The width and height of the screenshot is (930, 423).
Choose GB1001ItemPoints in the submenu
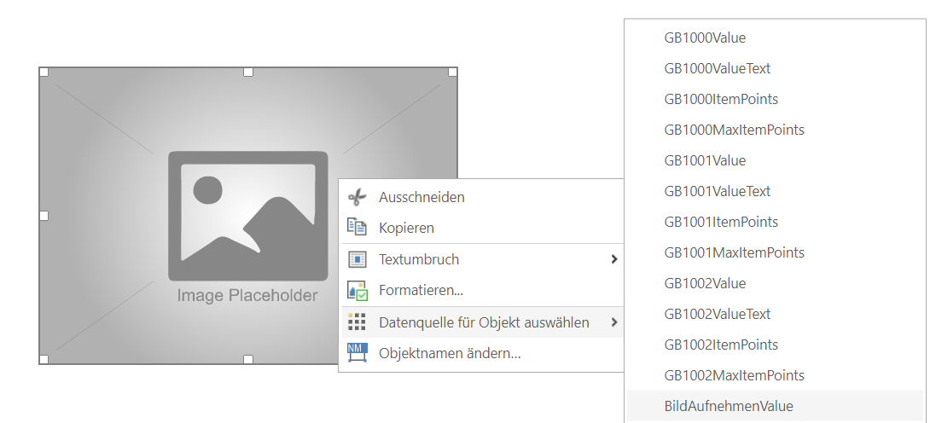(x=721, y=222)
